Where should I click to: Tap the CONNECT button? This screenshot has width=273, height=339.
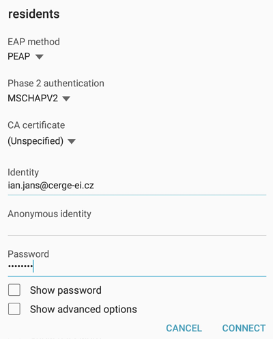pos(244,328)
